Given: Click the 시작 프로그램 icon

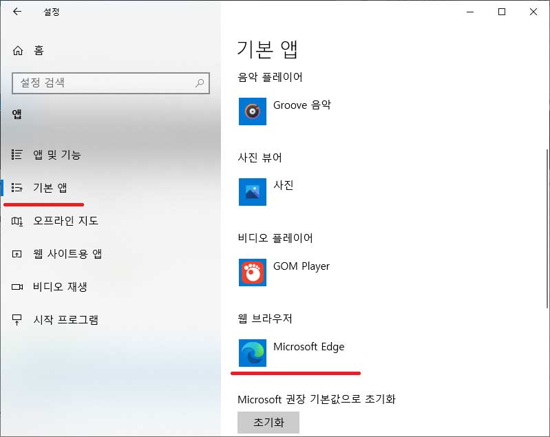Looking at the screenshot, I should click(17, 319).
